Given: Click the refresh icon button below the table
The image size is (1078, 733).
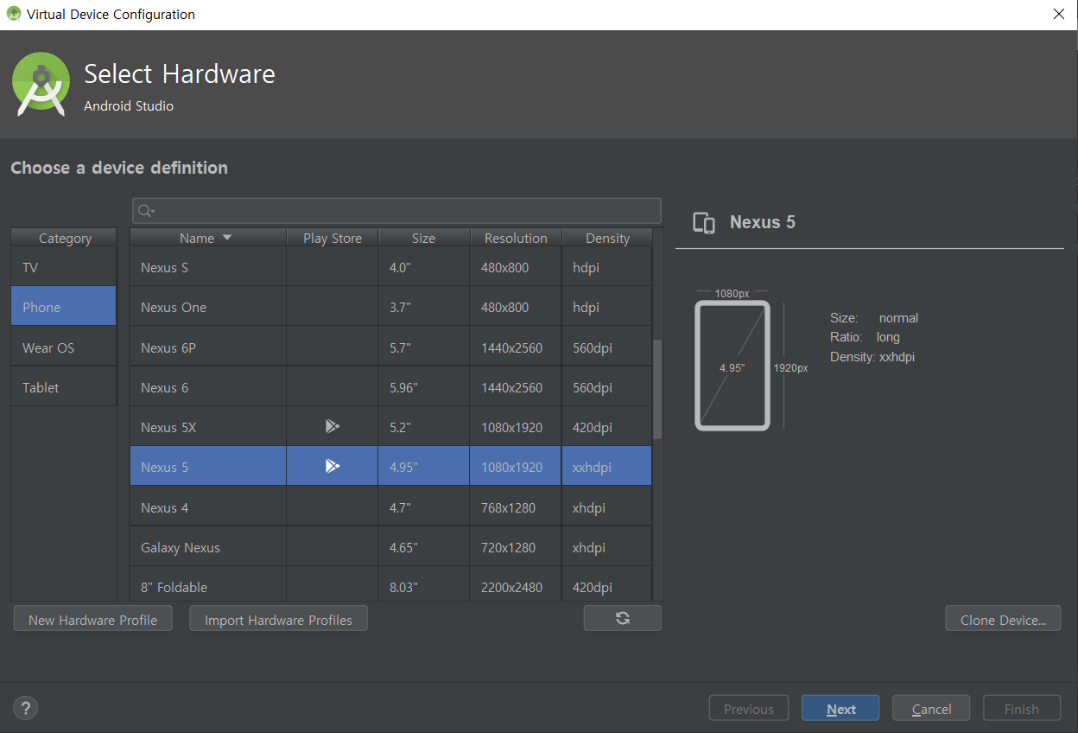Looking at the screenshot, I should click(623, 618).
